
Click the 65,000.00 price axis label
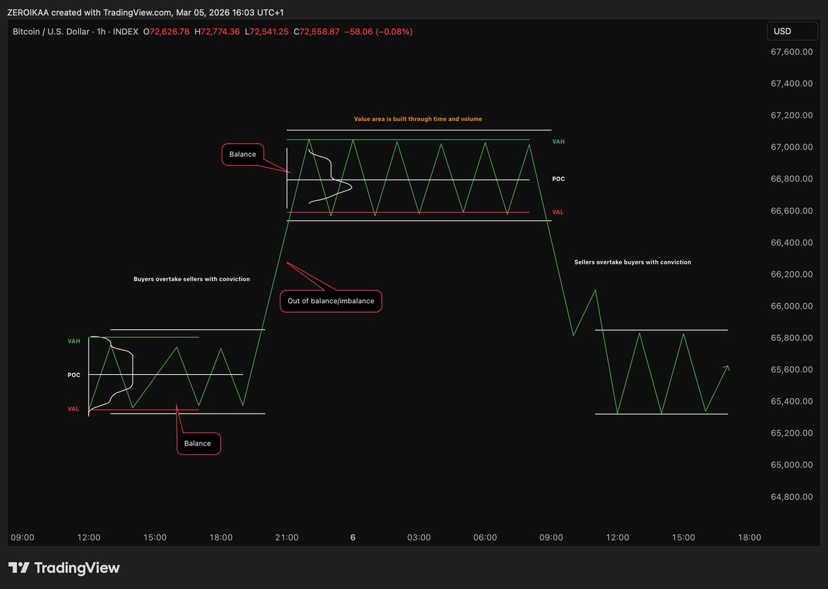pos(791,465)
